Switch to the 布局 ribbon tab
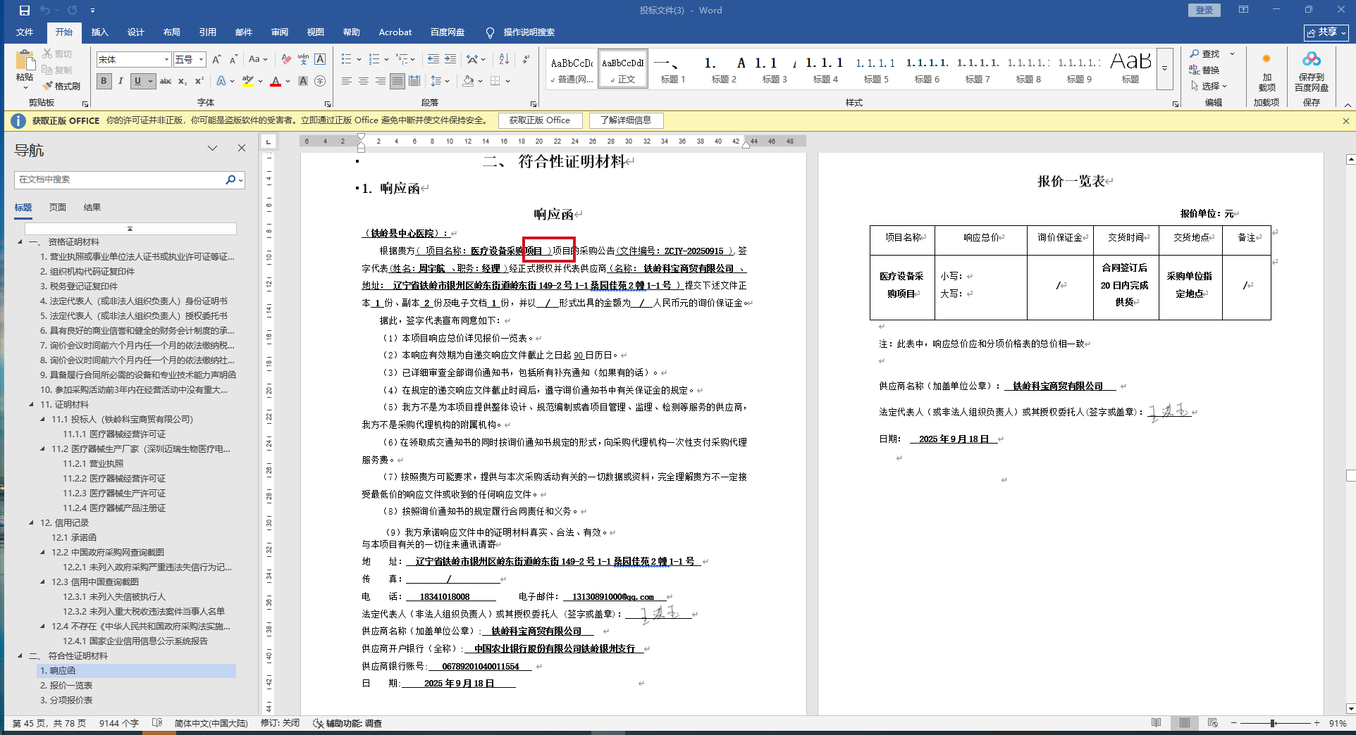This screenshot has width=1356, height=735. [171, 32]
